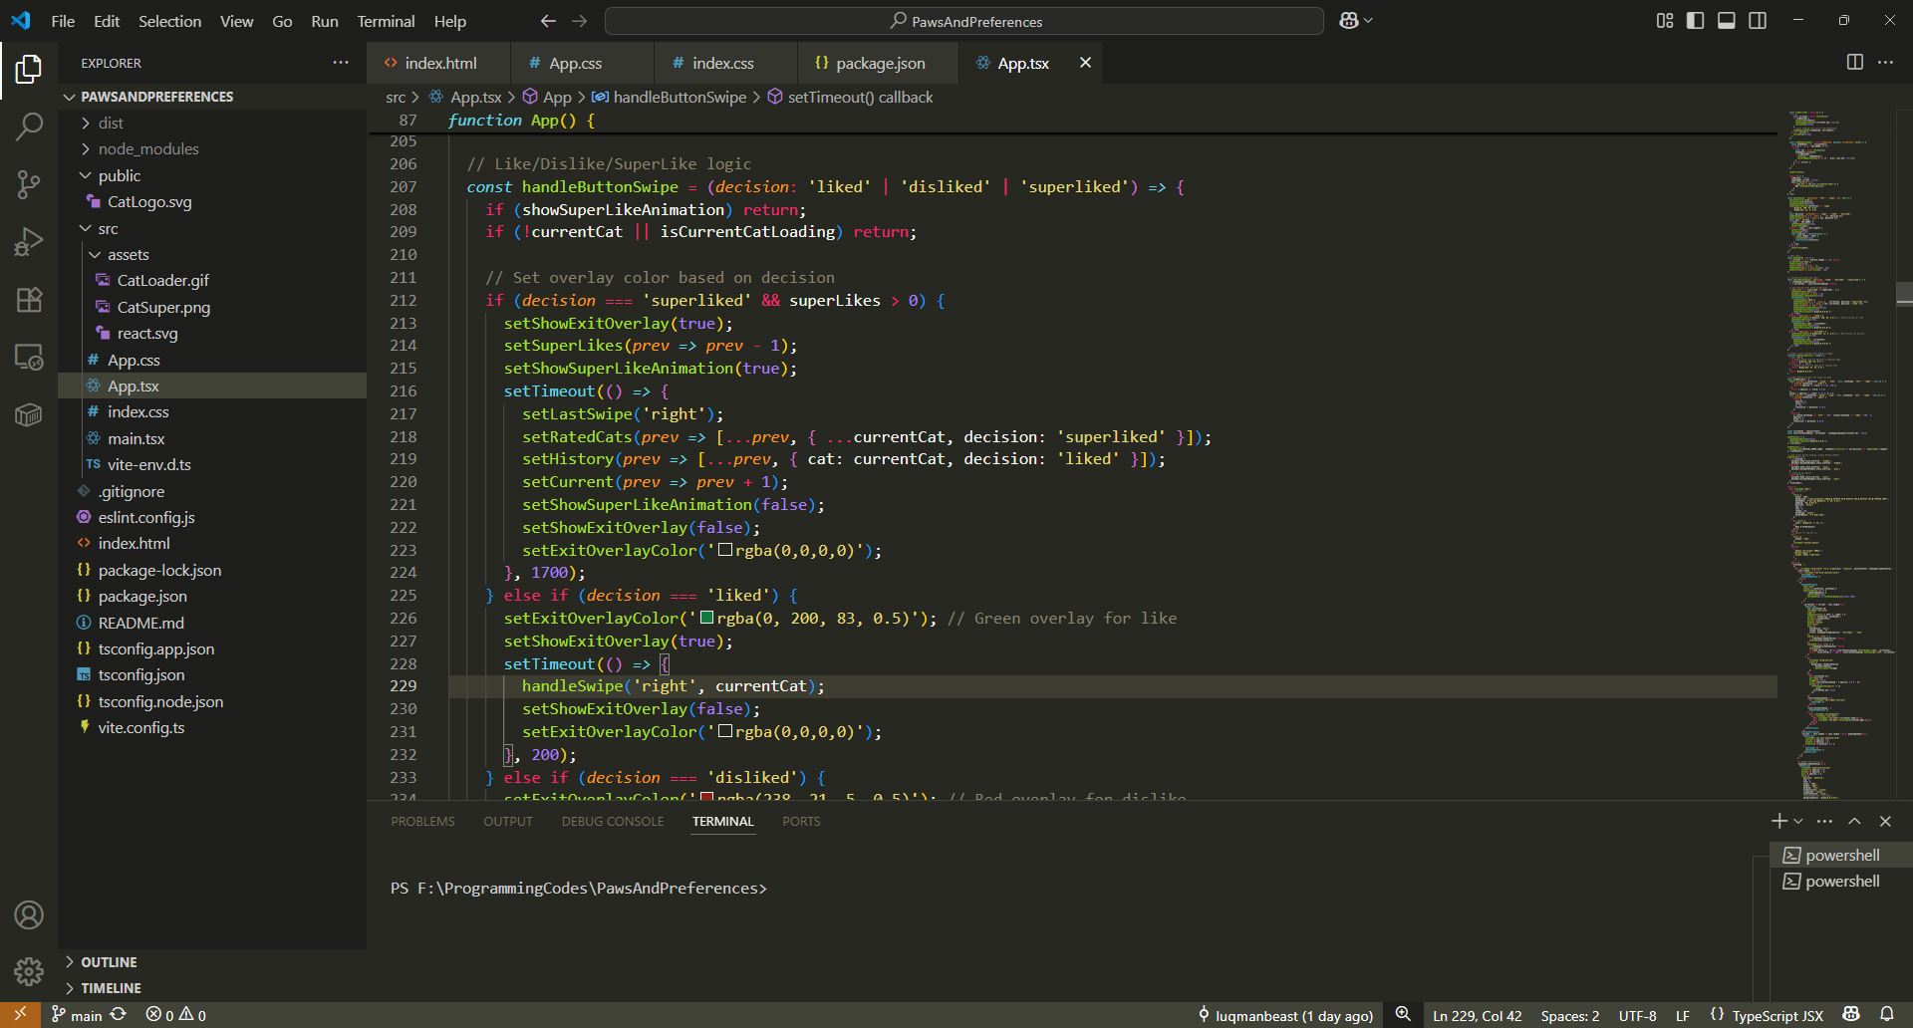Click the green rgba color swatch
1913x1028 pixels.
(706, 619)
